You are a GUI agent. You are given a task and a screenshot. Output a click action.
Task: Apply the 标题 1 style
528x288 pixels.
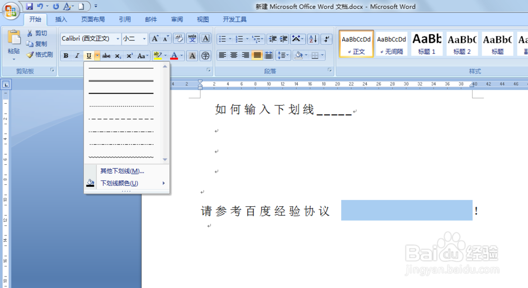point(427,44)
